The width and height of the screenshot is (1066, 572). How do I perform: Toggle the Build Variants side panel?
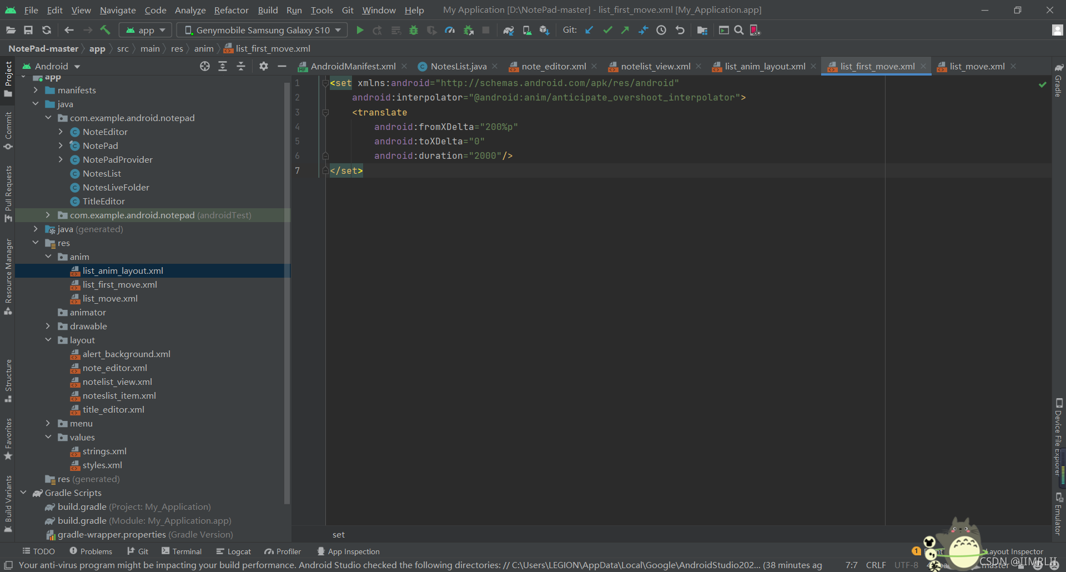tap(8, 504)
